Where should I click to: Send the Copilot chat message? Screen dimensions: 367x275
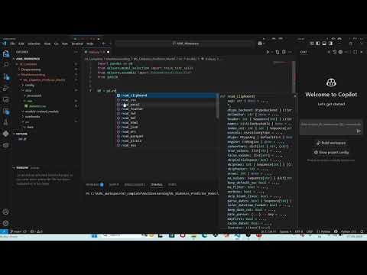[x=359, y=131]
